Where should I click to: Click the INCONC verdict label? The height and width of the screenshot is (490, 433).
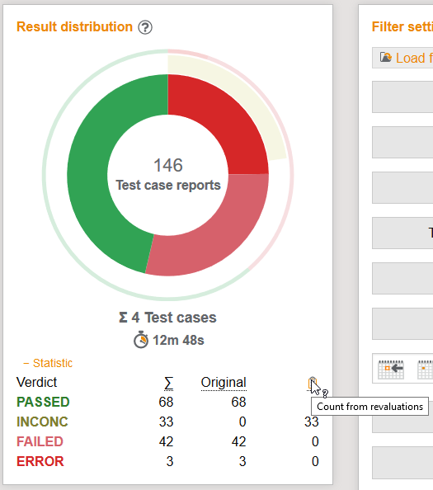click(x=42, y=422)
